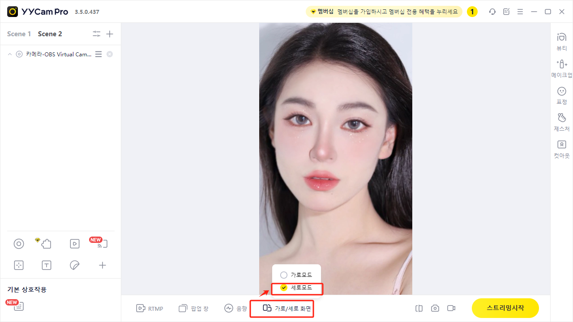Image resolution: width=573 pixels, height=322 pixels.
Task: Open the camera source's three-line menu
Action: (98, 54)
